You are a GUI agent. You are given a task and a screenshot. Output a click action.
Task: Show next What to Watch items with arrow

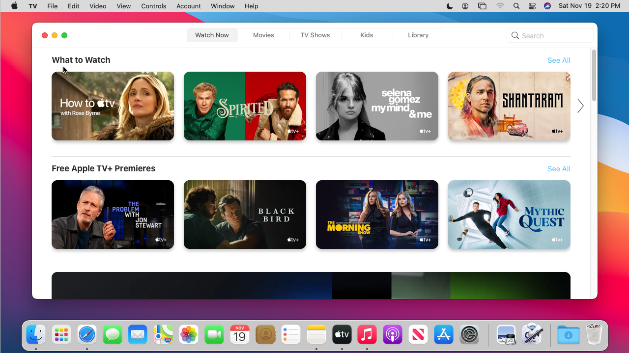[x=580, y=106]
